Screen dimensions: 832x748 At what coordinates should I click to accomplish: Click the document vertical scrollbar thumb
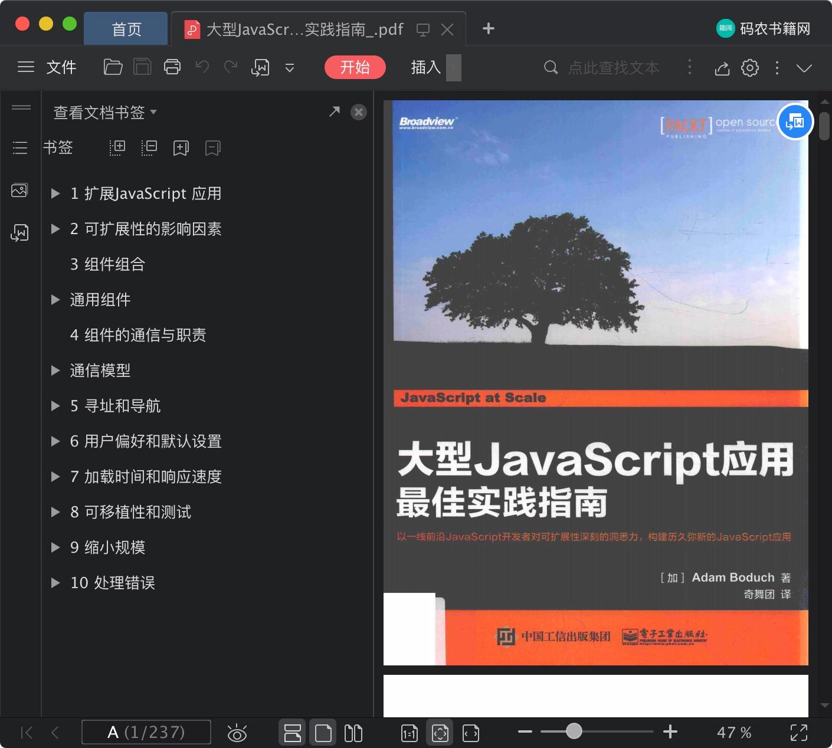coord(824,126)
